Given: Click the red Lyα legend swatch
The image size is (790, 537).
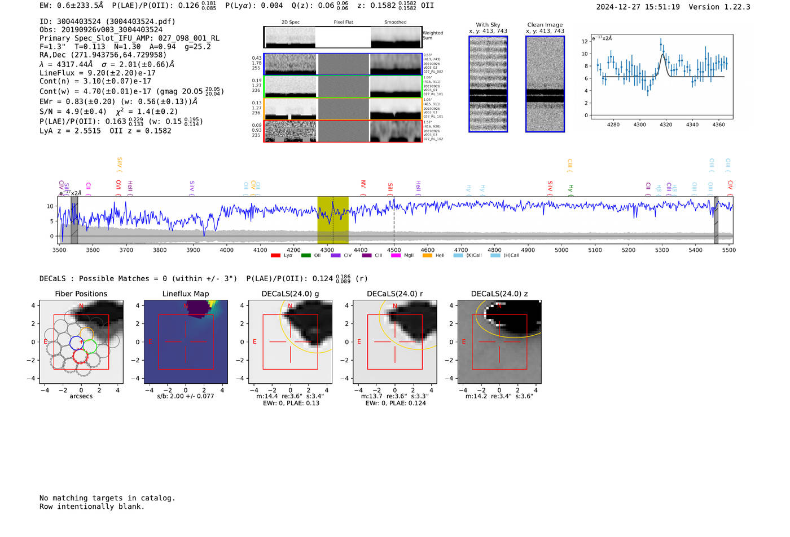Looking at the screenshot, I should (x=275, y=255).
